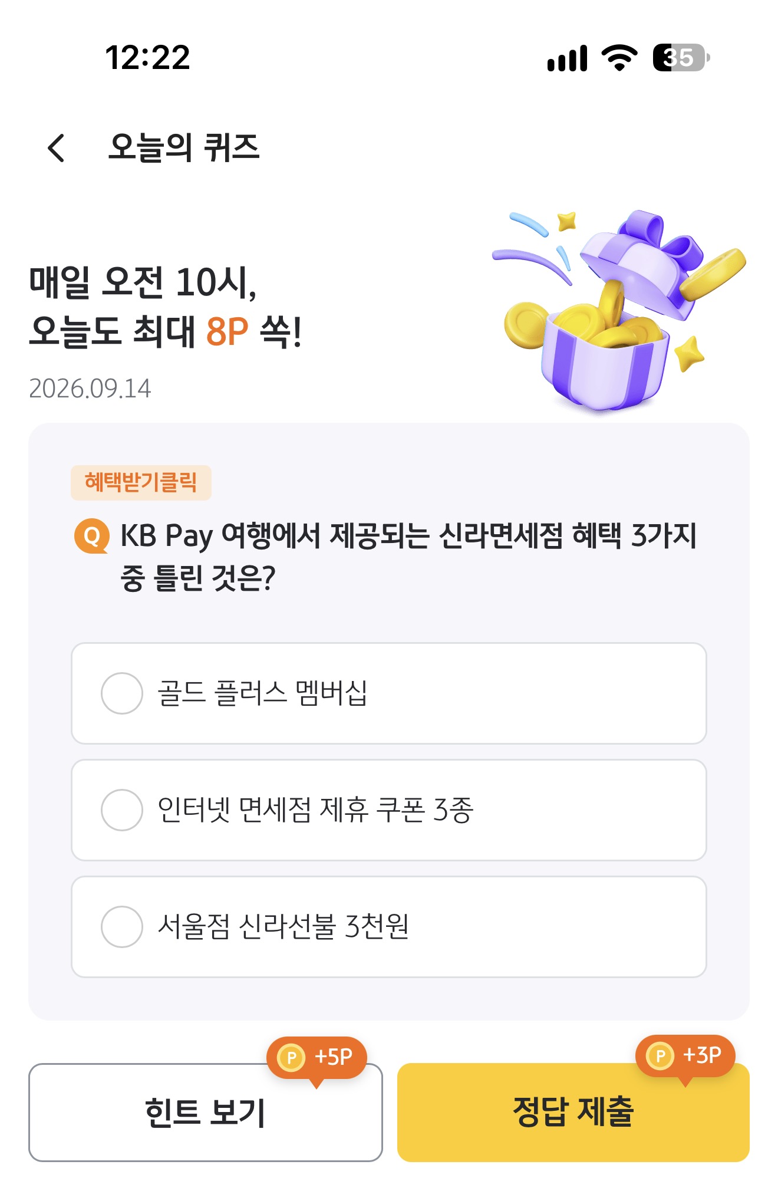Select 서울점 신라선불 3천원 radio option

click(x=389, y=927)
